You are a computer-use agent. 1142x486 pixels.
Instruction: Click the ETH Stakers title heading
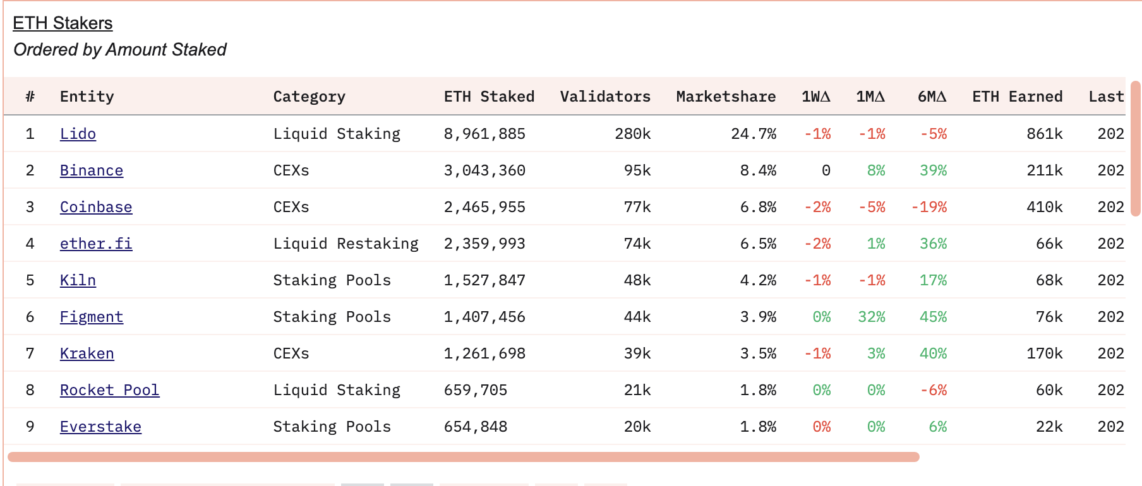[63, 23]
